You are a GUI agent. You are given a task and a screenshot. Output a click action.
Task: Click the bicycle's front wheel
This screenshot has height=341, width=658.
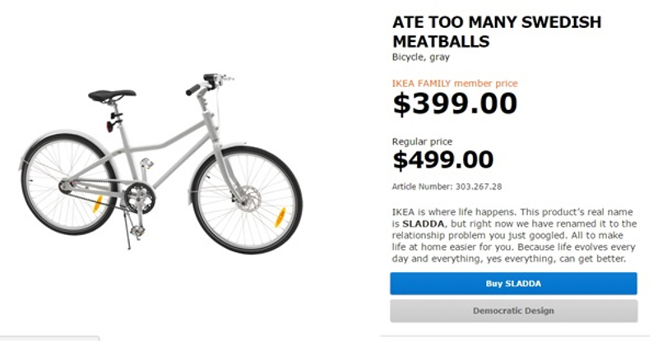[248, 200]
